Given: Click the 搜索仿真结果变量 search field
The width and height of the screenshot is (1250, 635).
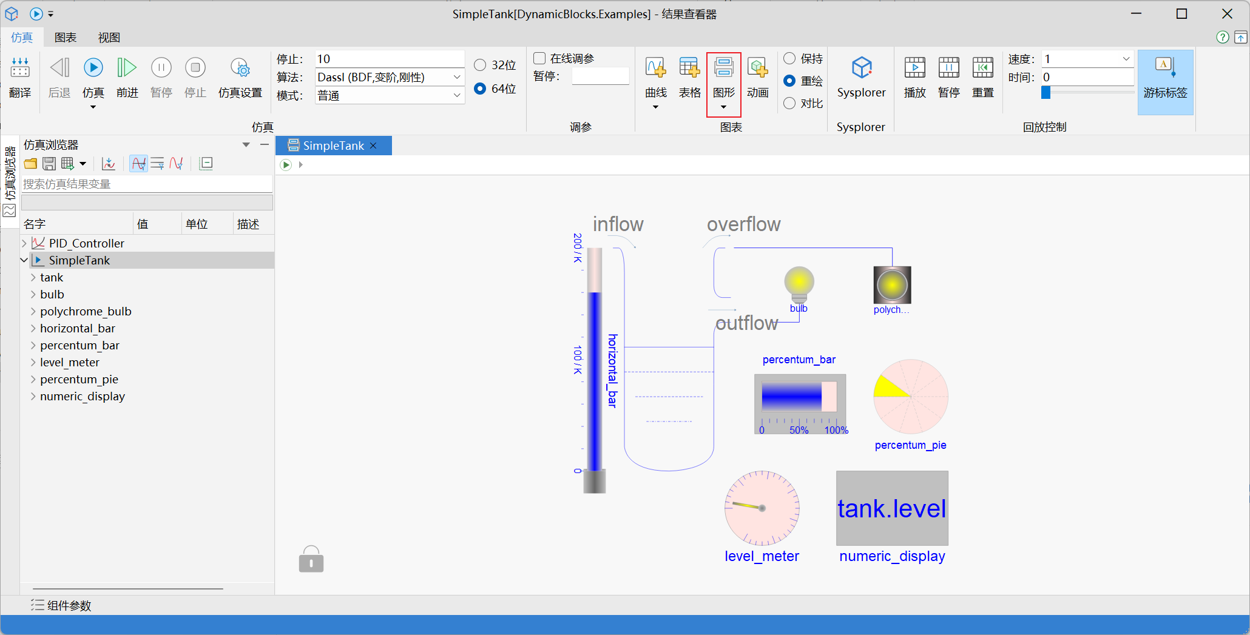Looking at the screenshot, I should (x=146, y=184).
